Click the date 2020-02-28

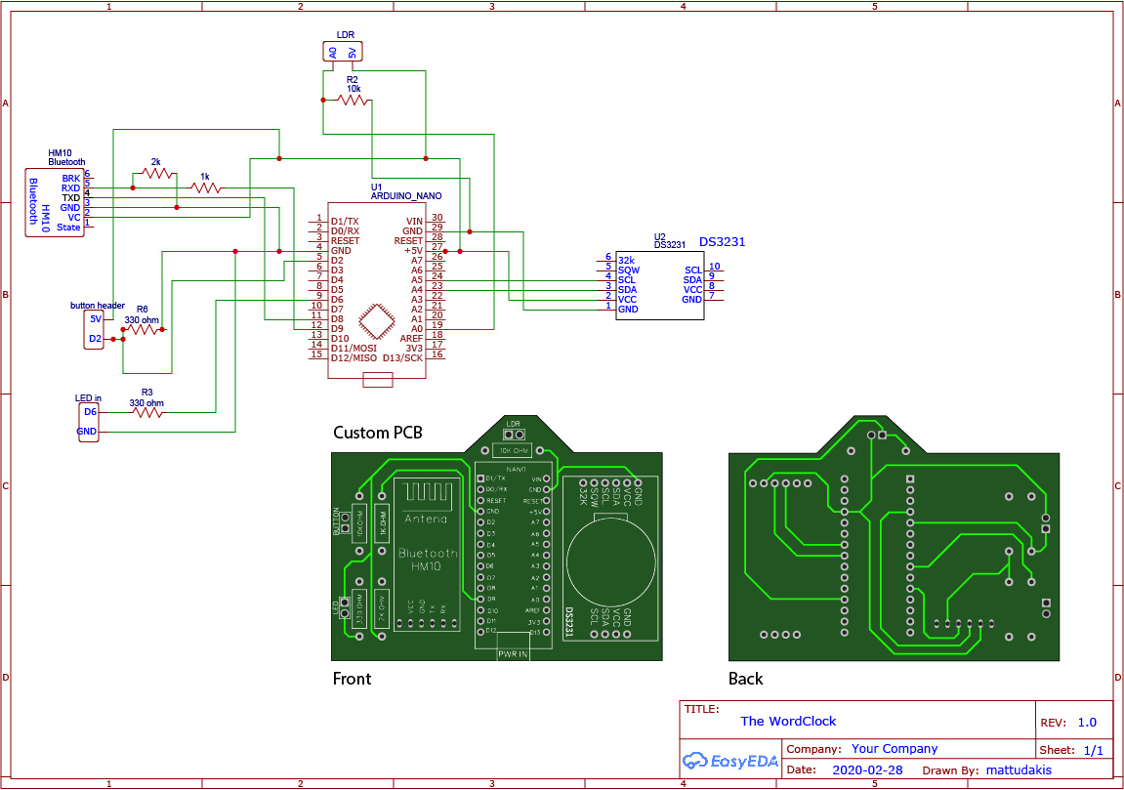(867, 769)
